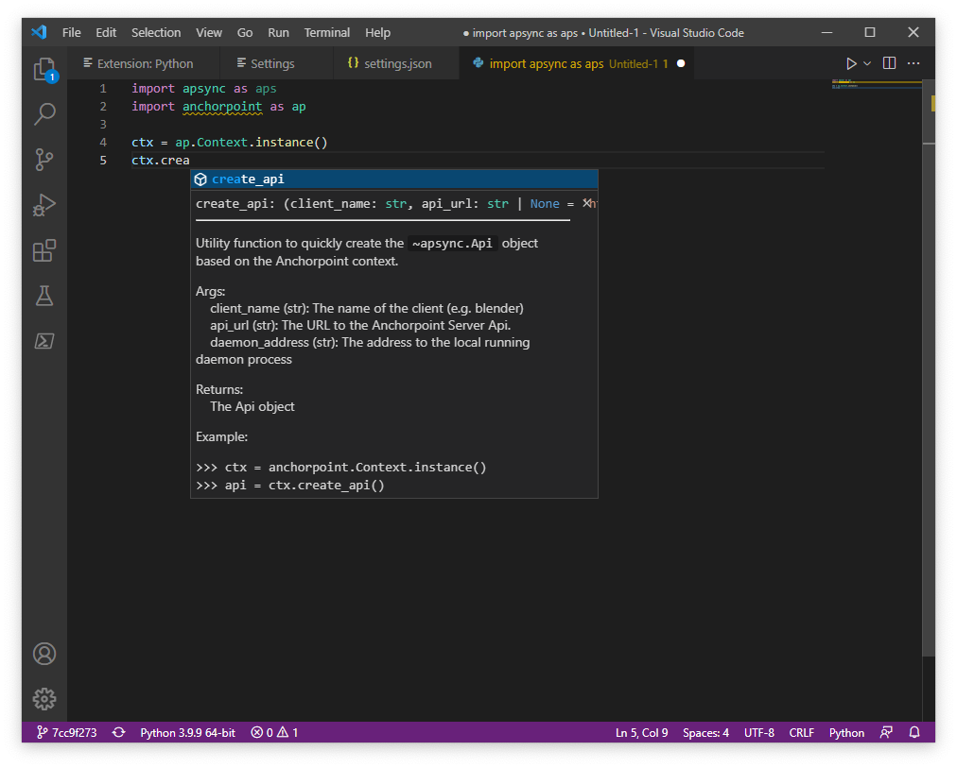Viewport: 957px width, 768px height.
Task: Change indentation via Spaces: 4
Action: pos(705,732)
